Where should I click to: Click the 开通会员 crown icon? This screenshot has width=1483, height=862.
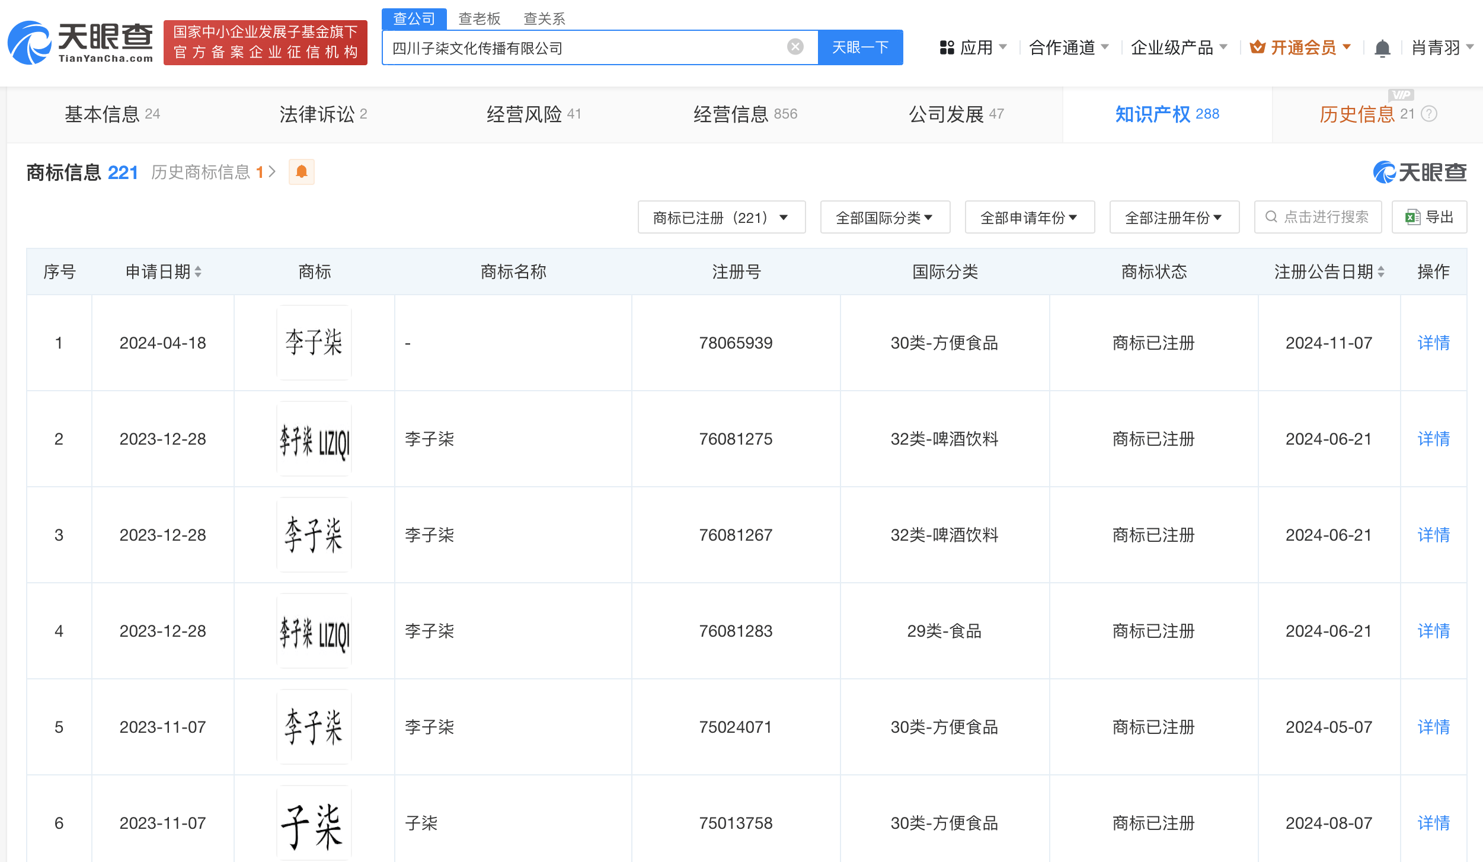point(1257,47)
